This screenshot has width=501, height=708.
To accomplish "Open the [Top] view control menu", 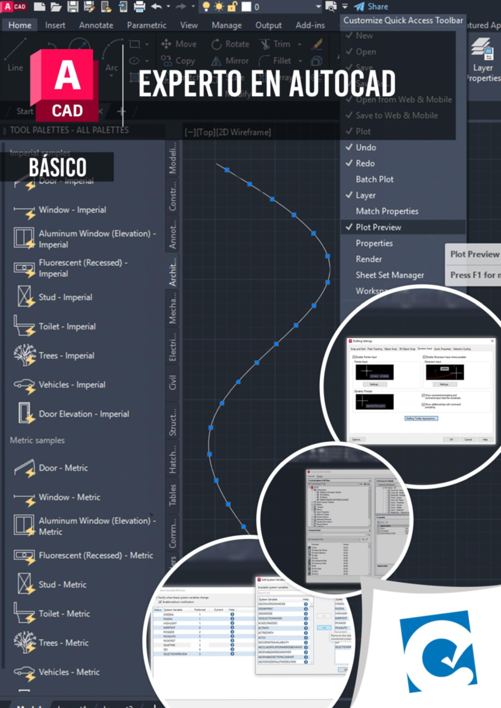I will pos(206,132).
